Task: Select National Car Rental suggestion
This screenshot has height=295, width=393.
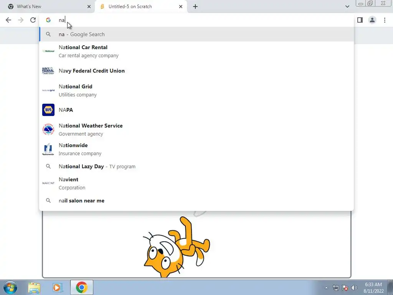Action: [196, 51]
